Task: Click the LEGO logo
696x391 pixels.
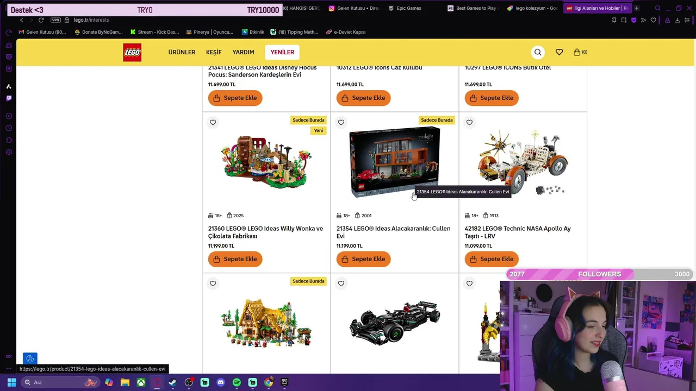Action: click(132, 52)
